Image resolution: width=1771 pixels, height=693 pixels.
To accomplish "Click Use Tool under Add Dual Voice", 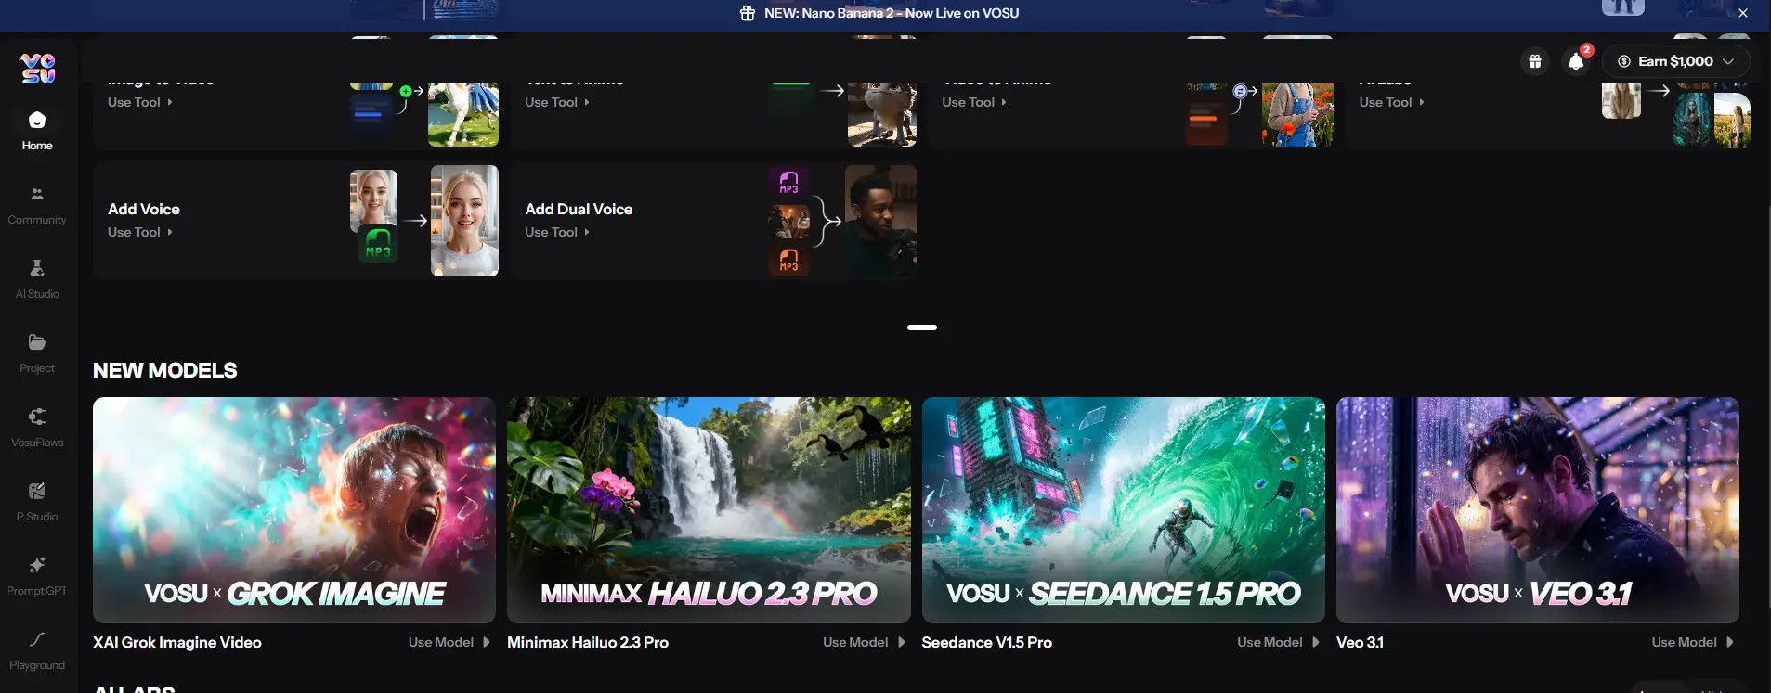I will coord(557,232).
